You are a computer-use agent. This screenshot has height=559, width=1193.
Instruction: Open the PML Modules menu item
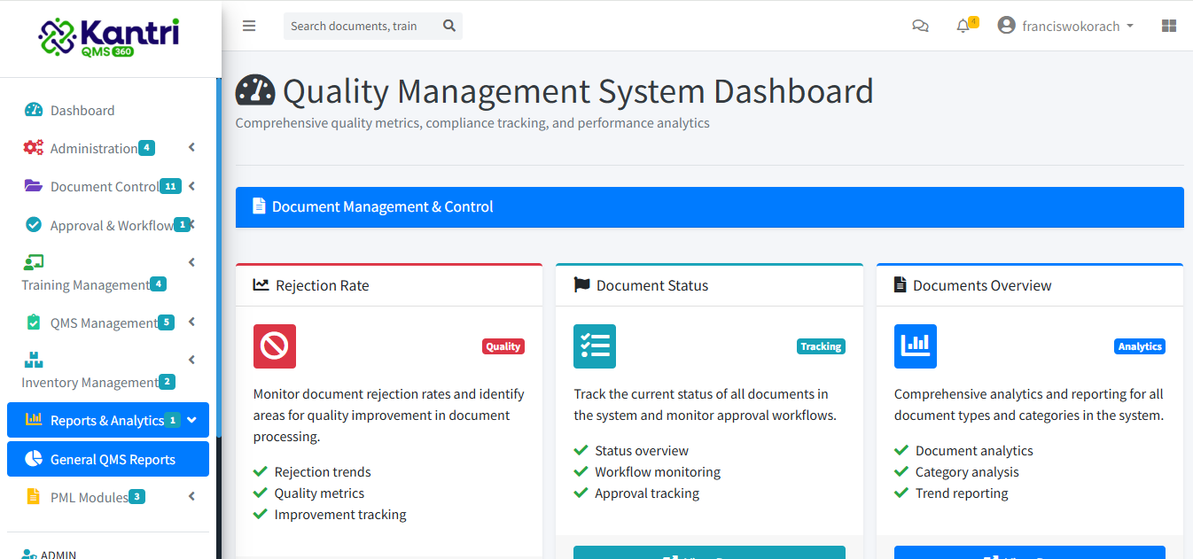coord(89,497)
